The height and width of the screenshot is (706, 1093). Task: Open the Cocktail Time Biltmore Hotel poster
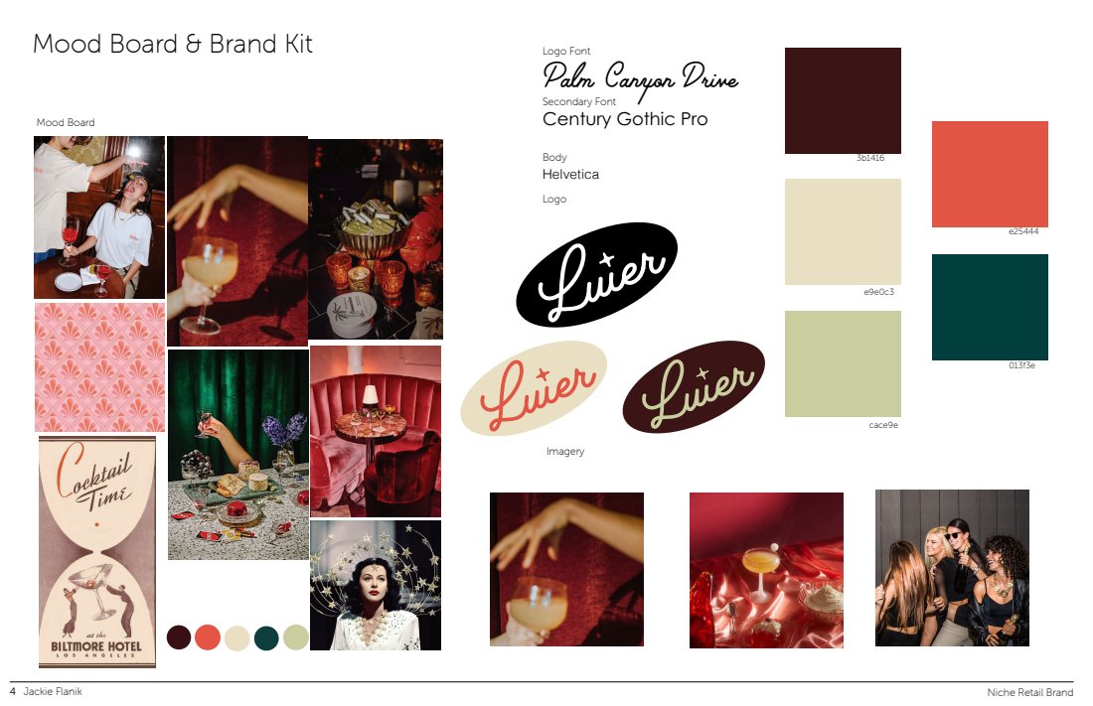pyautogui.click(x=97, y=552)
